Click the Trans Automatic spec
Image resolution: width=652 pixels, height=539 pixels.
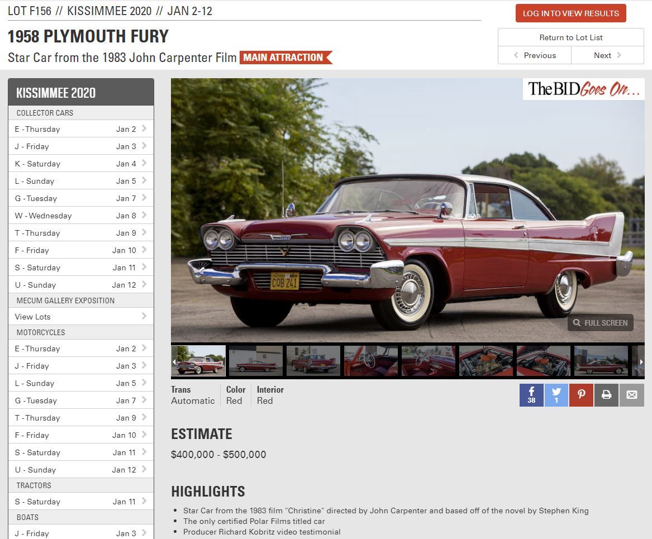[193, 395]
